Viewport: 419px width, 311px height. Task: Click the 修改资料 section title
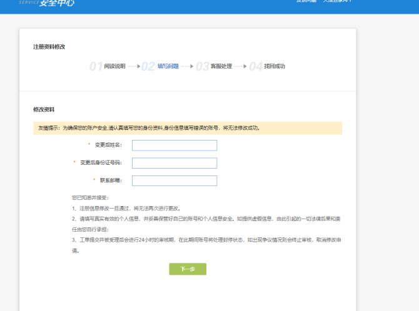click(x=44, y=109)
